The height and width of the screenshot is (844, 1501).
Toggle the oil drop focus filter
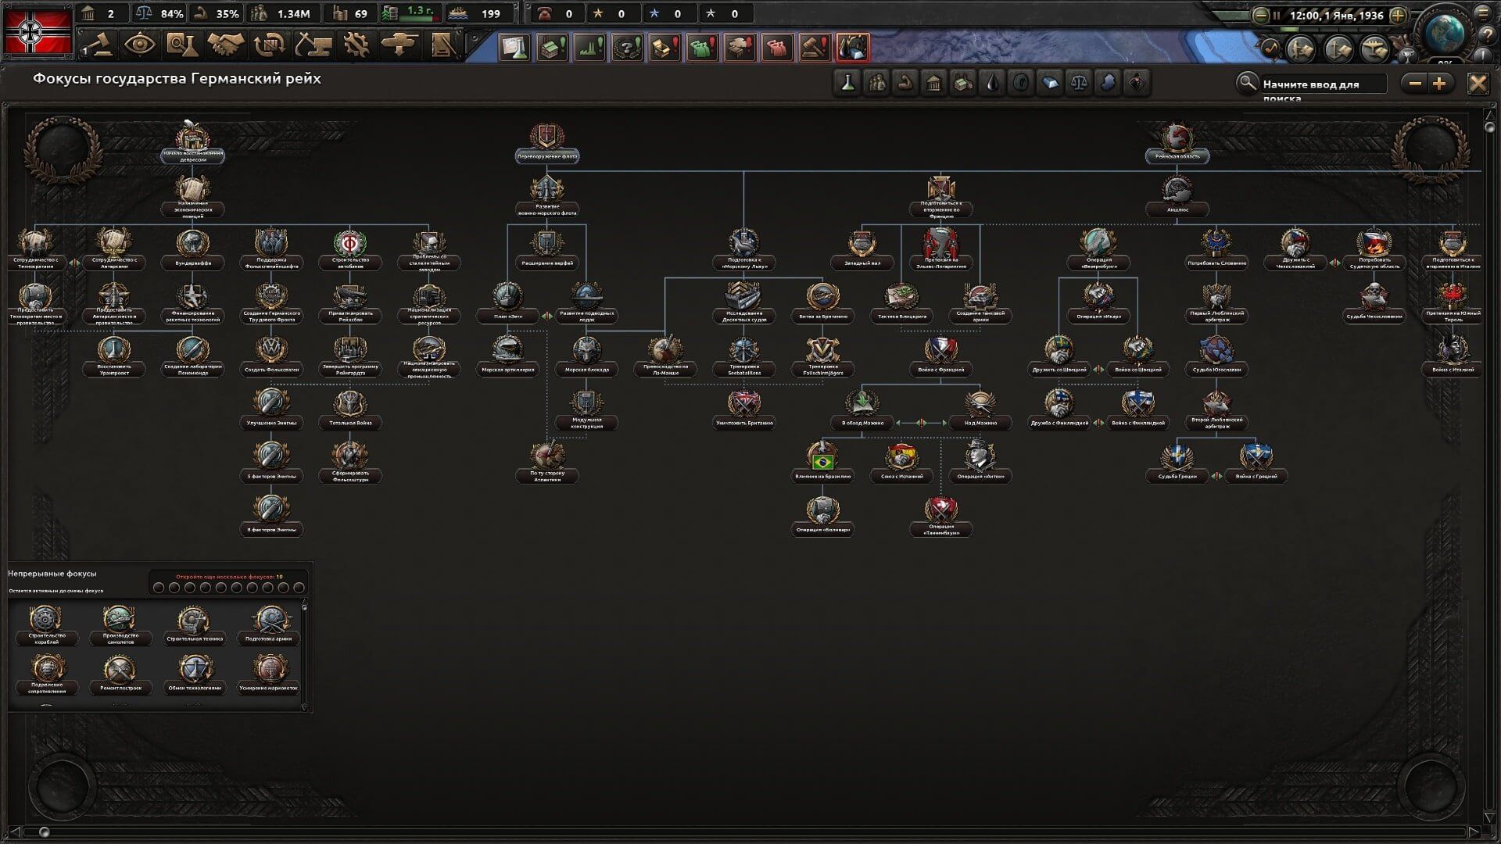click(x=992, y=83)
